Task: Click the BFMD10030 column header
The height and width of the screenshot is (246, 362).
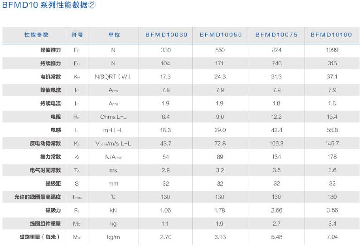Action: click(x=166, y=35)
